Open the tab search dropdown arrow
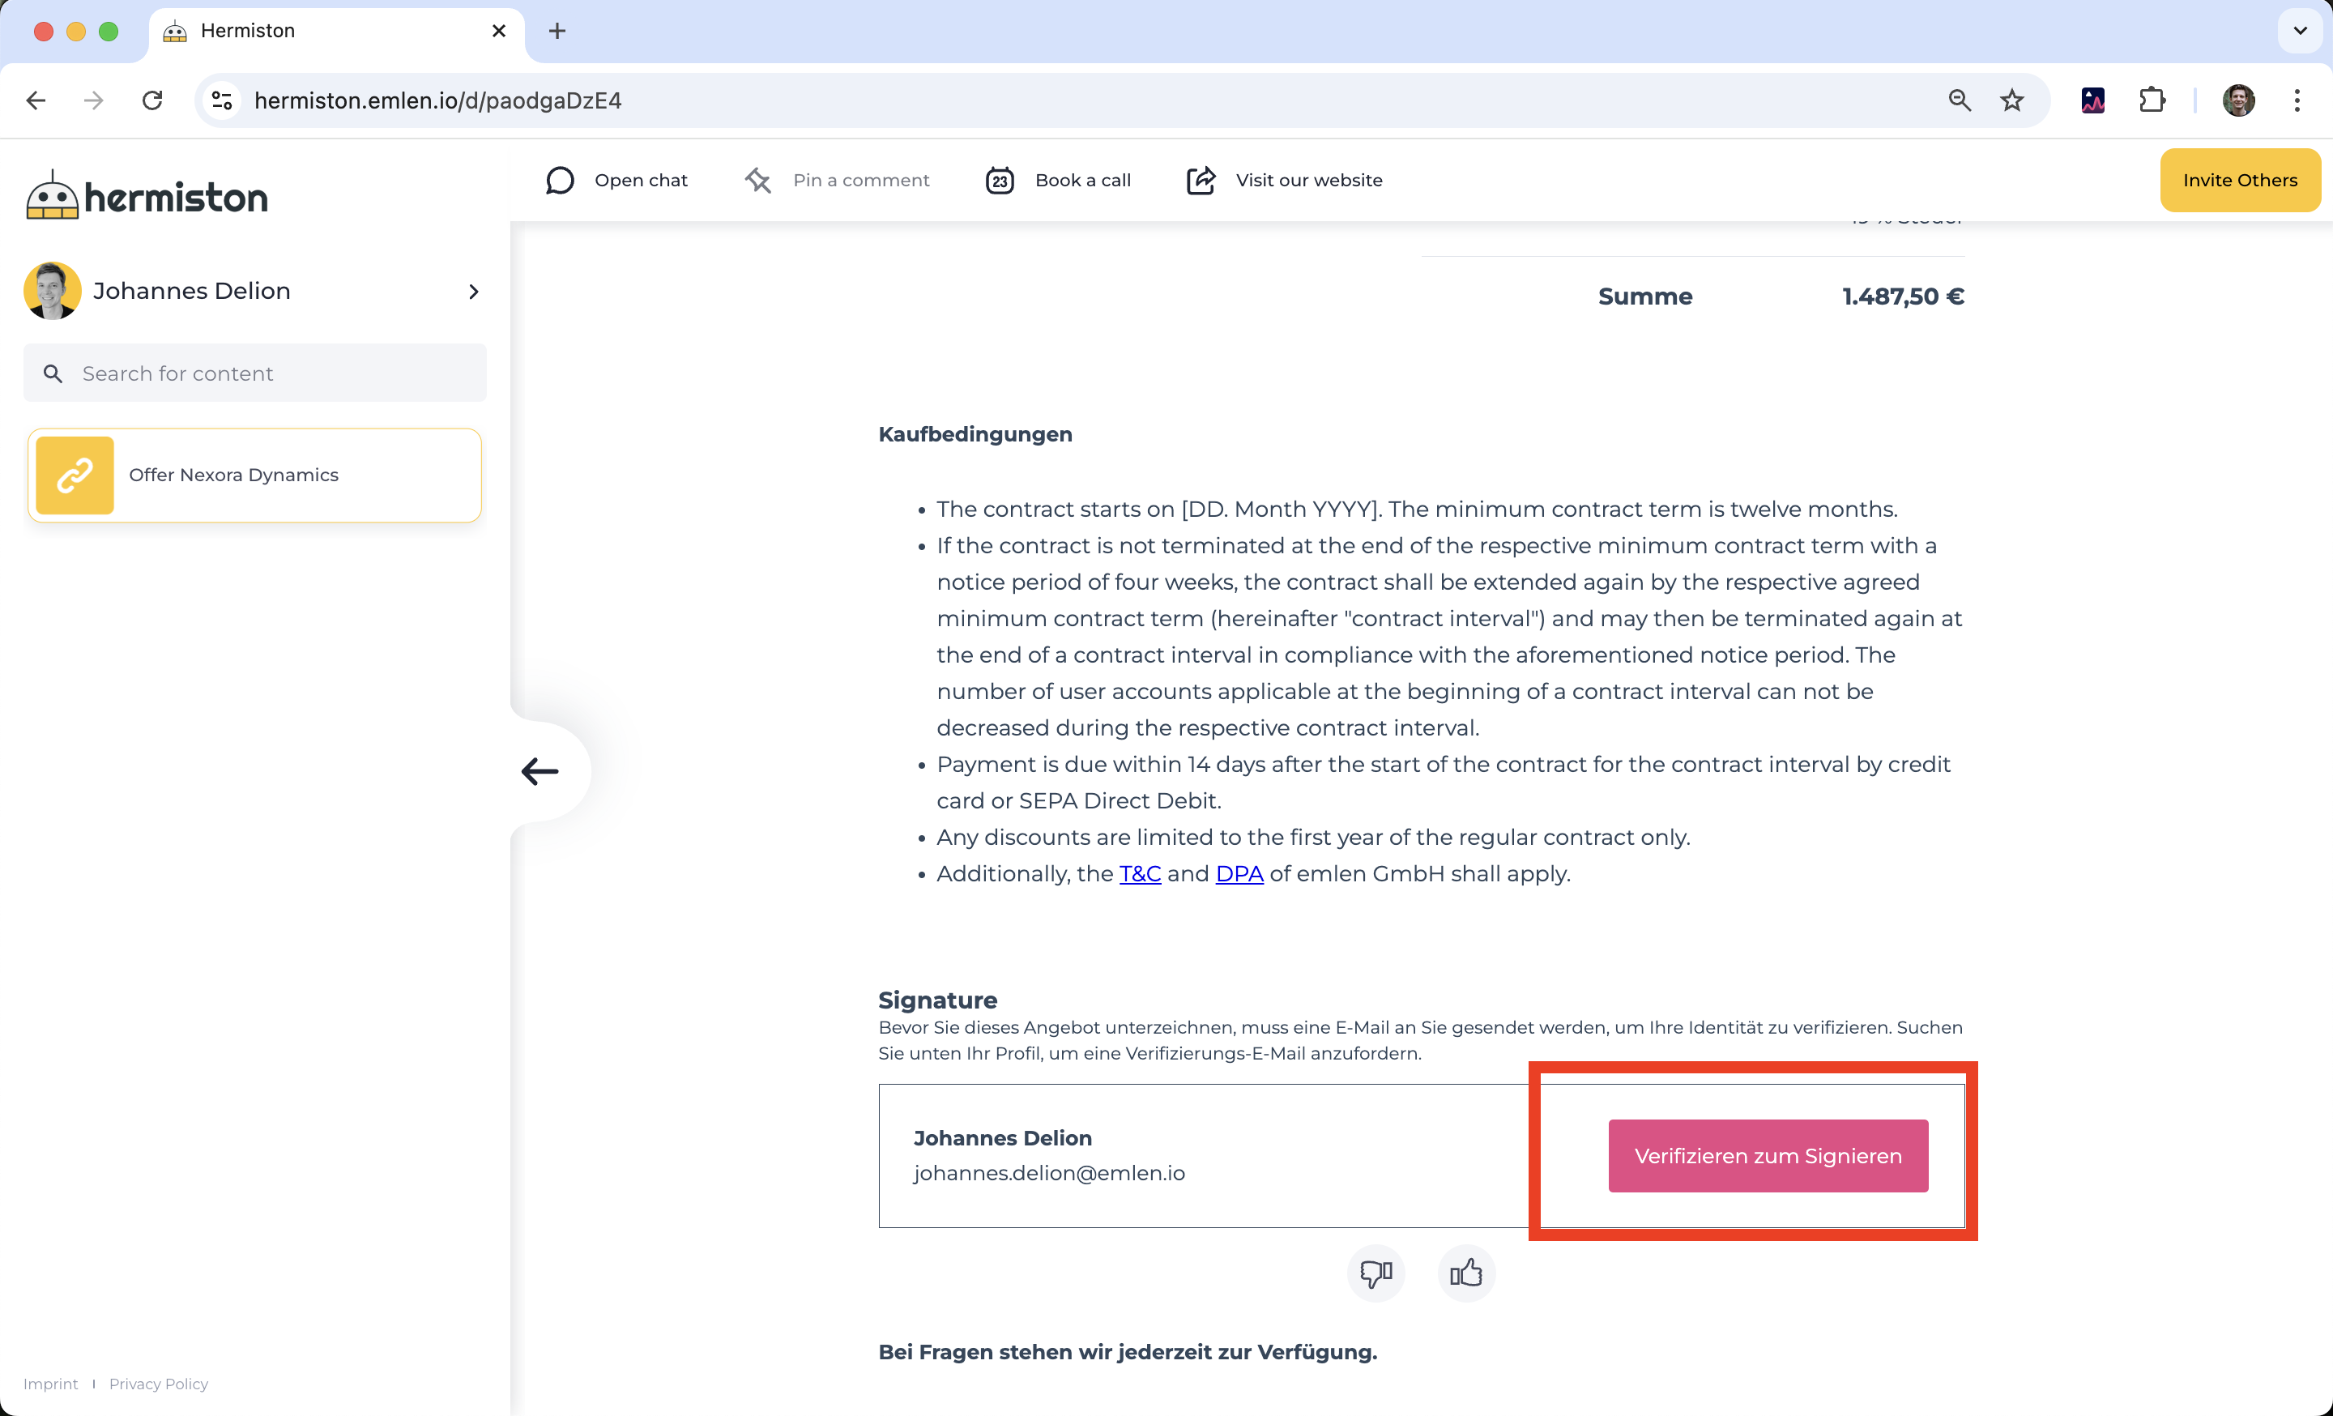2333x1416 pixels. pyautogui.click(x=2300, y=32)
